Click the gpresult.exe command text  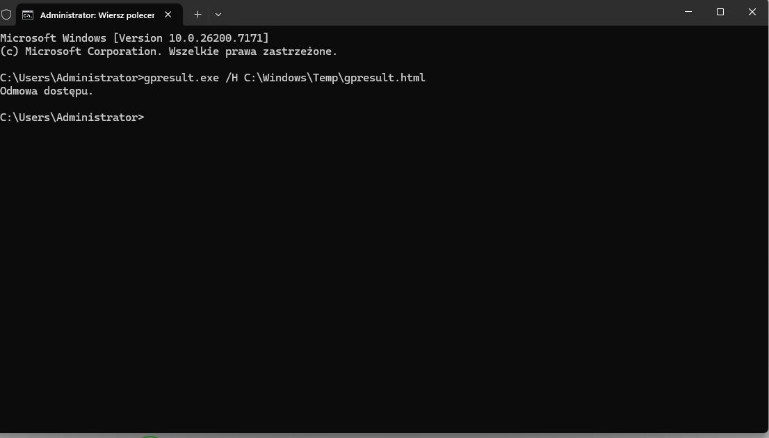point(181,78)
